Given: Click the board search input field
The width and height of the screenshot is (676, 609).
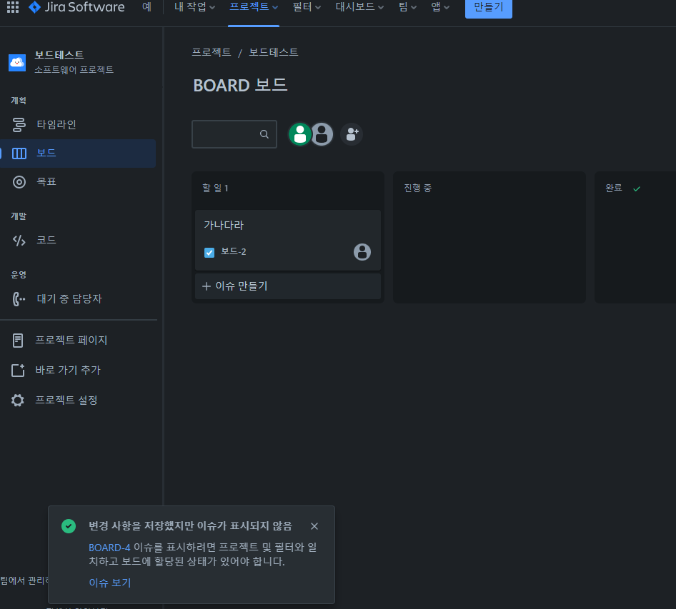Looking at the screenshot, I should tap(234, 134).
